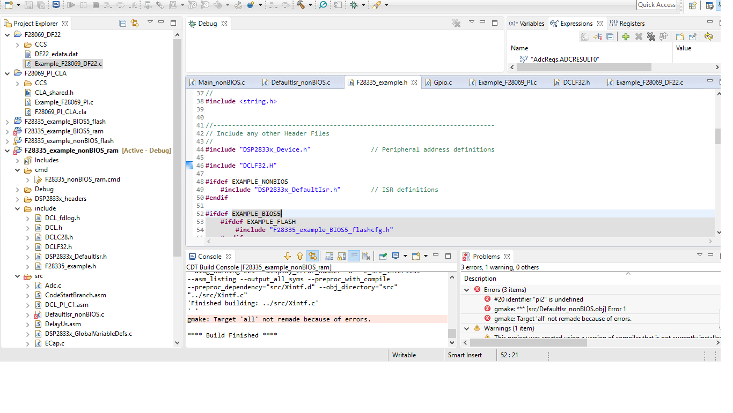Save all editors with Save All icon
The image size is (733, 413).
click(x=41, y=5)
